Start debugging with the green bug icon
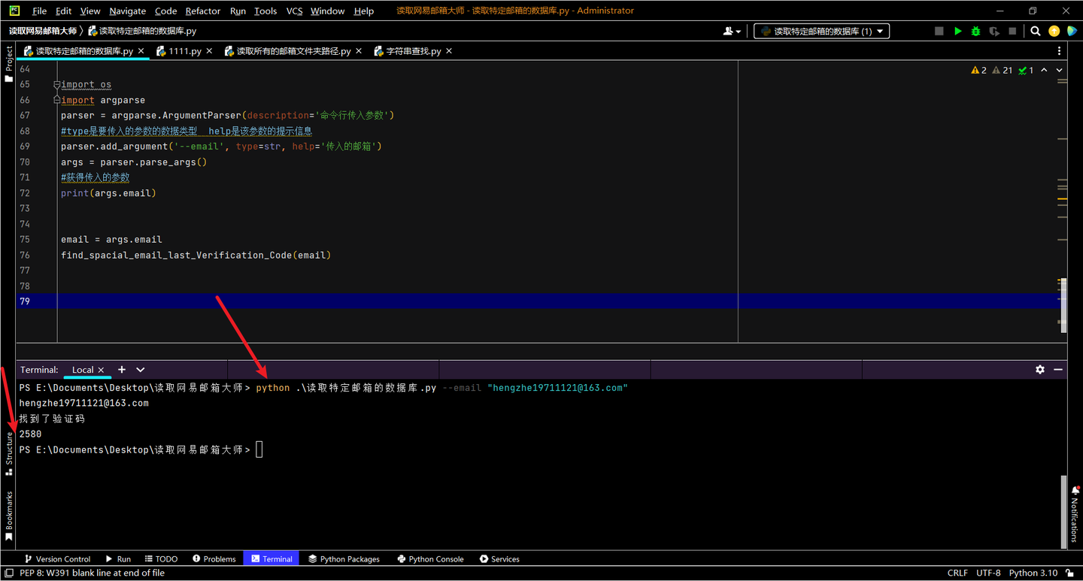Viewport: 1083px width, 581px height. coord(975,31)
